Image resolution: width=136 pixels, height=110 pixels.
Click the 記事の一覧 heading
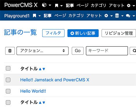(x=20, y=32)
